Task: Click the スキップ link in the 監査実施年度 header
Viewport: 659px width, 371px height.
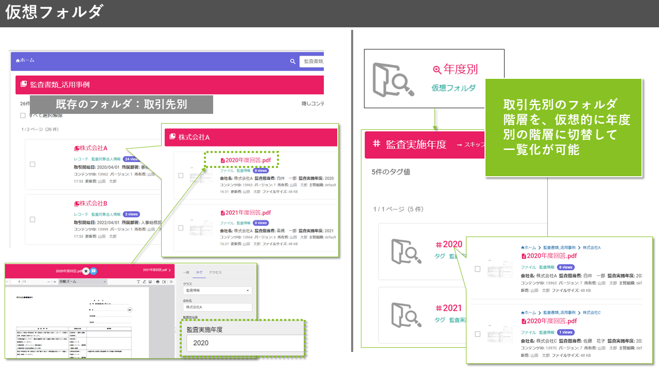Action: pyautogui.click(x=471, y=145)
